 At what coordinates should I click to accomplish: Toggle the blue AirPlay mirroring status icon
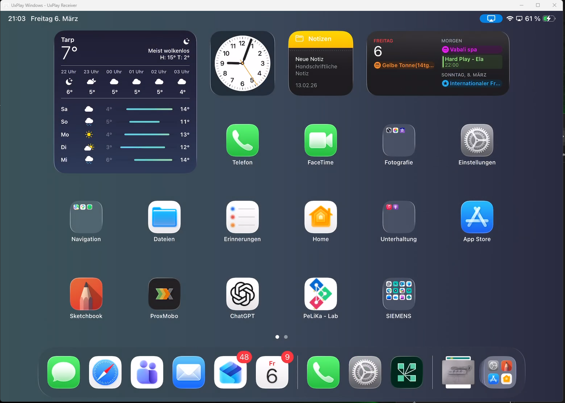(491, 18)
